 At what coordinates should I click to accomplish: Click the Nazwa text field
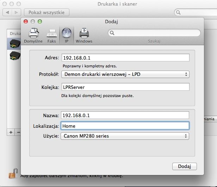[125, 115]
